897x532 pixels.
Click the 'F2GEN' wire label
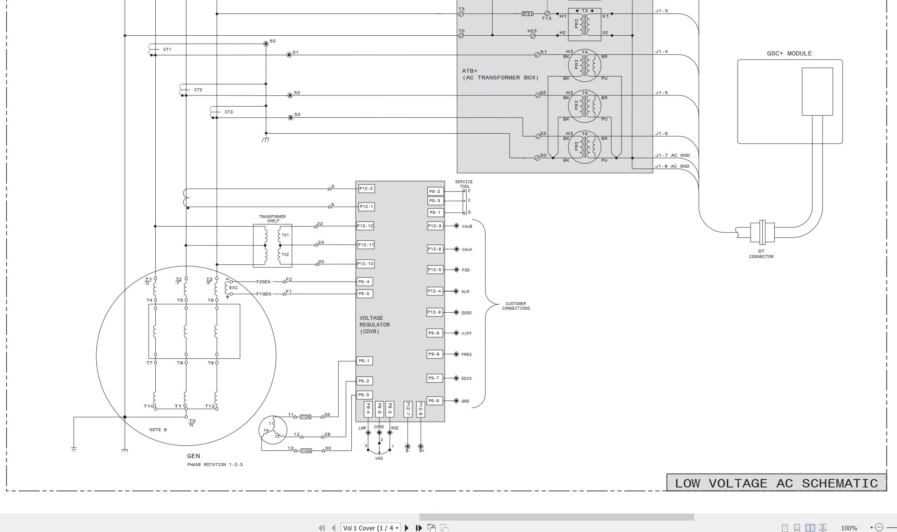263,282
